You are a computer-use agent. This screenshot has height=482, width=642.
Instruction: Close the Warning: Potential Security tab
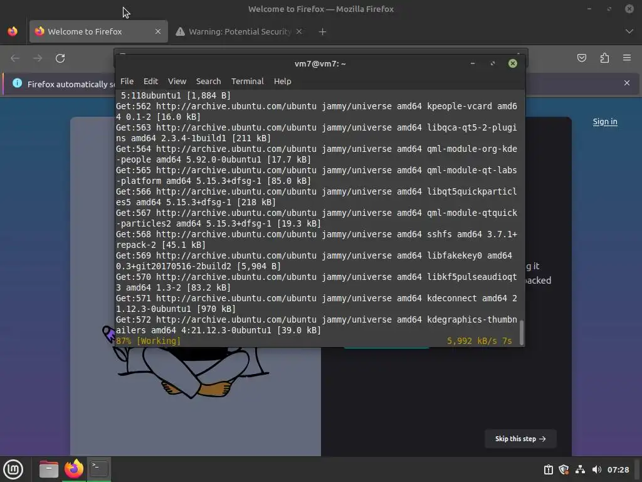[x=299, y=31]
